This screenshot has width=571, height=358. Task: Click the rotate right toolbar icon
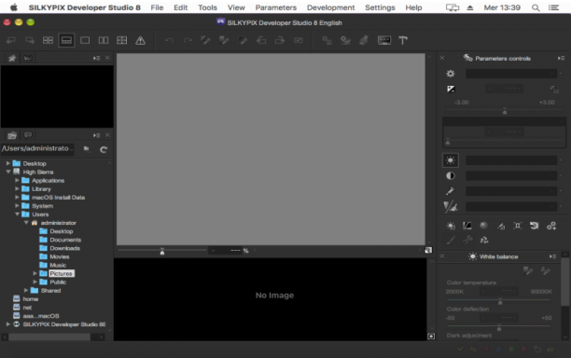point(280,40)
